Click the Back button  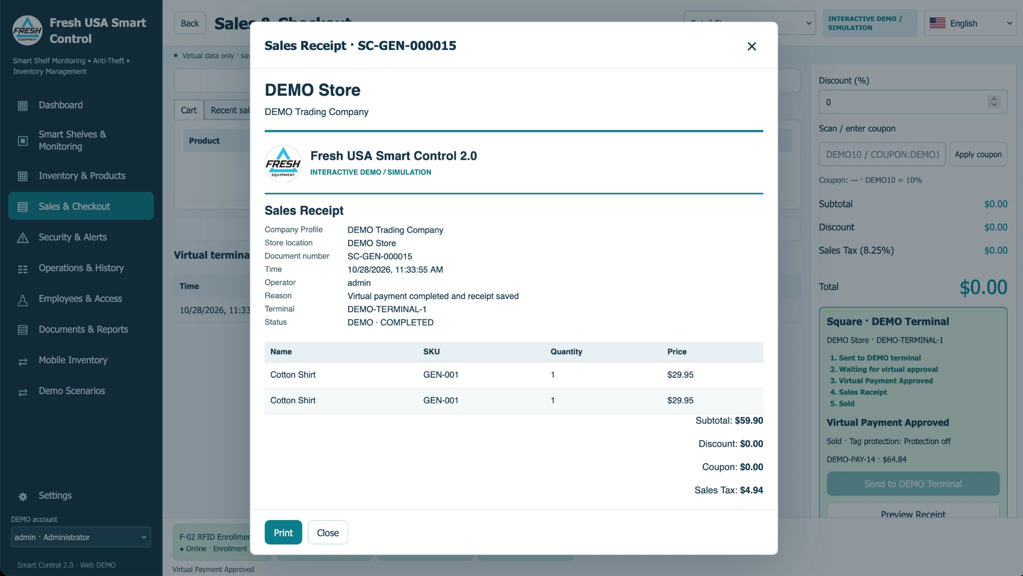point(190,23)
